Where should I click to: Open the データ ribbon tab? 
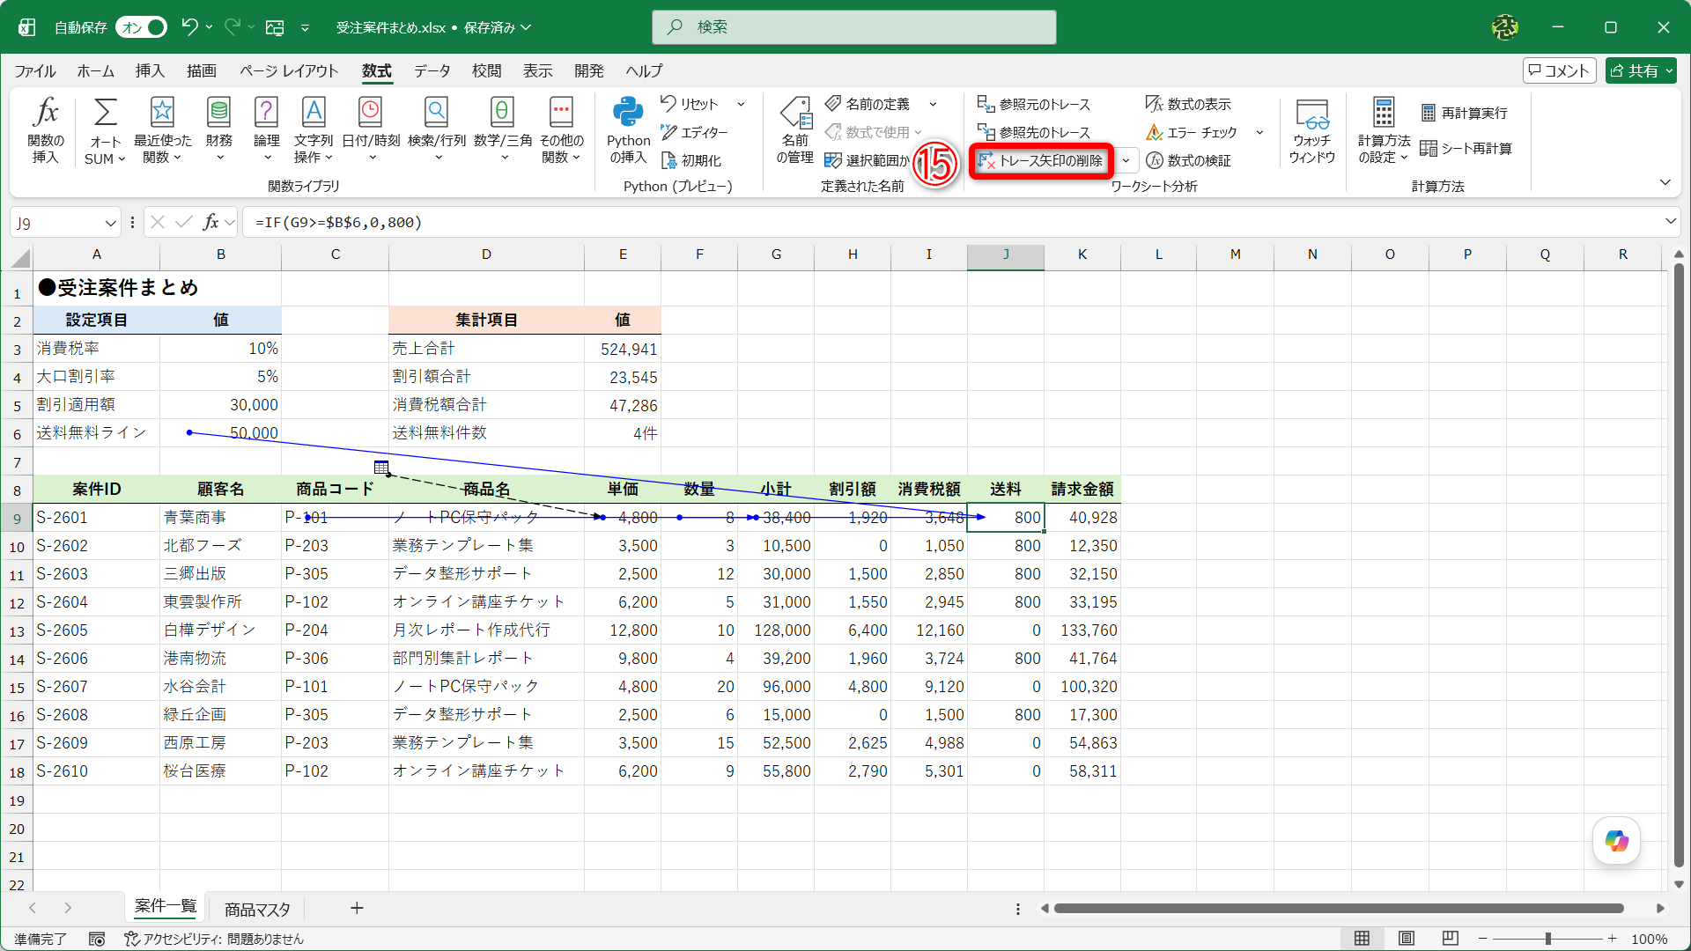tap(432, 71)
